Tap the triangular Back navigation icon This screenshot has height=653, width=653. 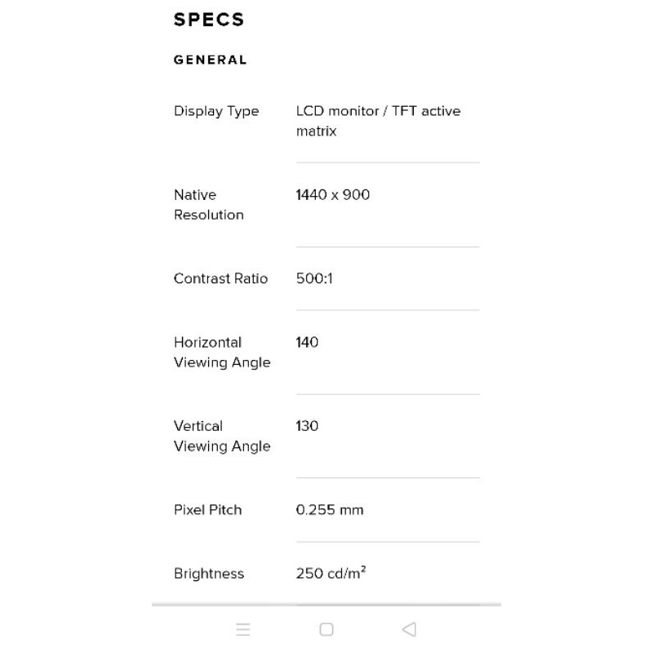click(410, 629)
